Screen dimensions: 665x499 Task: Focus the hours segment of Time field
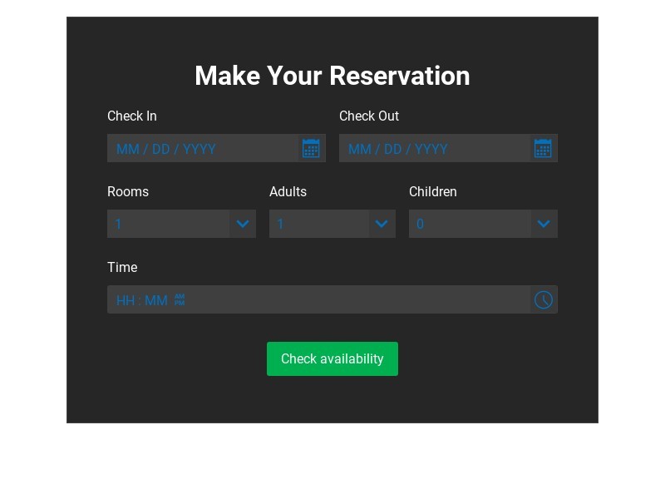[126, 301]
